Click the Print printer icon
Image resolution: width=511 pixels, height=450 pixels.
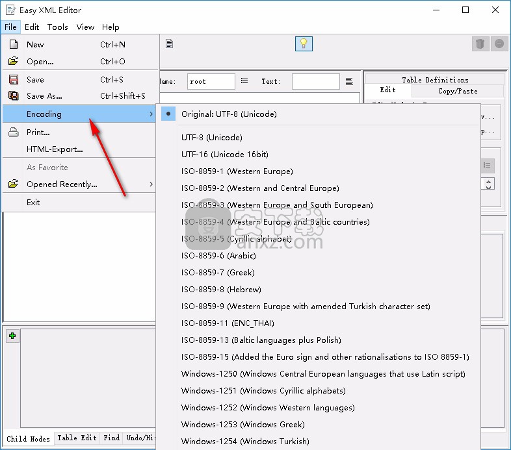[x=14, y=132]
